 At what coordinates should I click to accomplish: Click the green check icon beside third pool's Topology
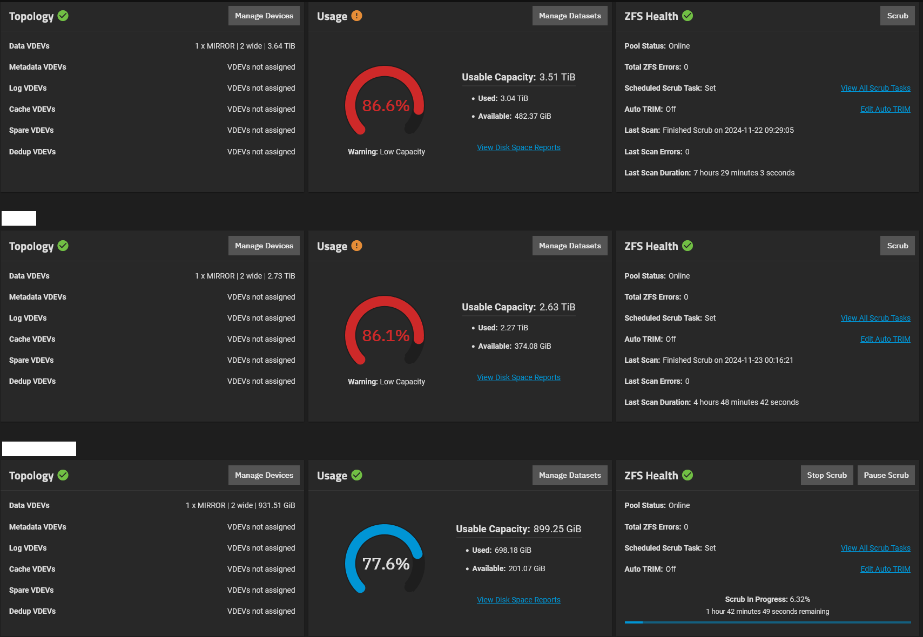[x=63, y=475]
